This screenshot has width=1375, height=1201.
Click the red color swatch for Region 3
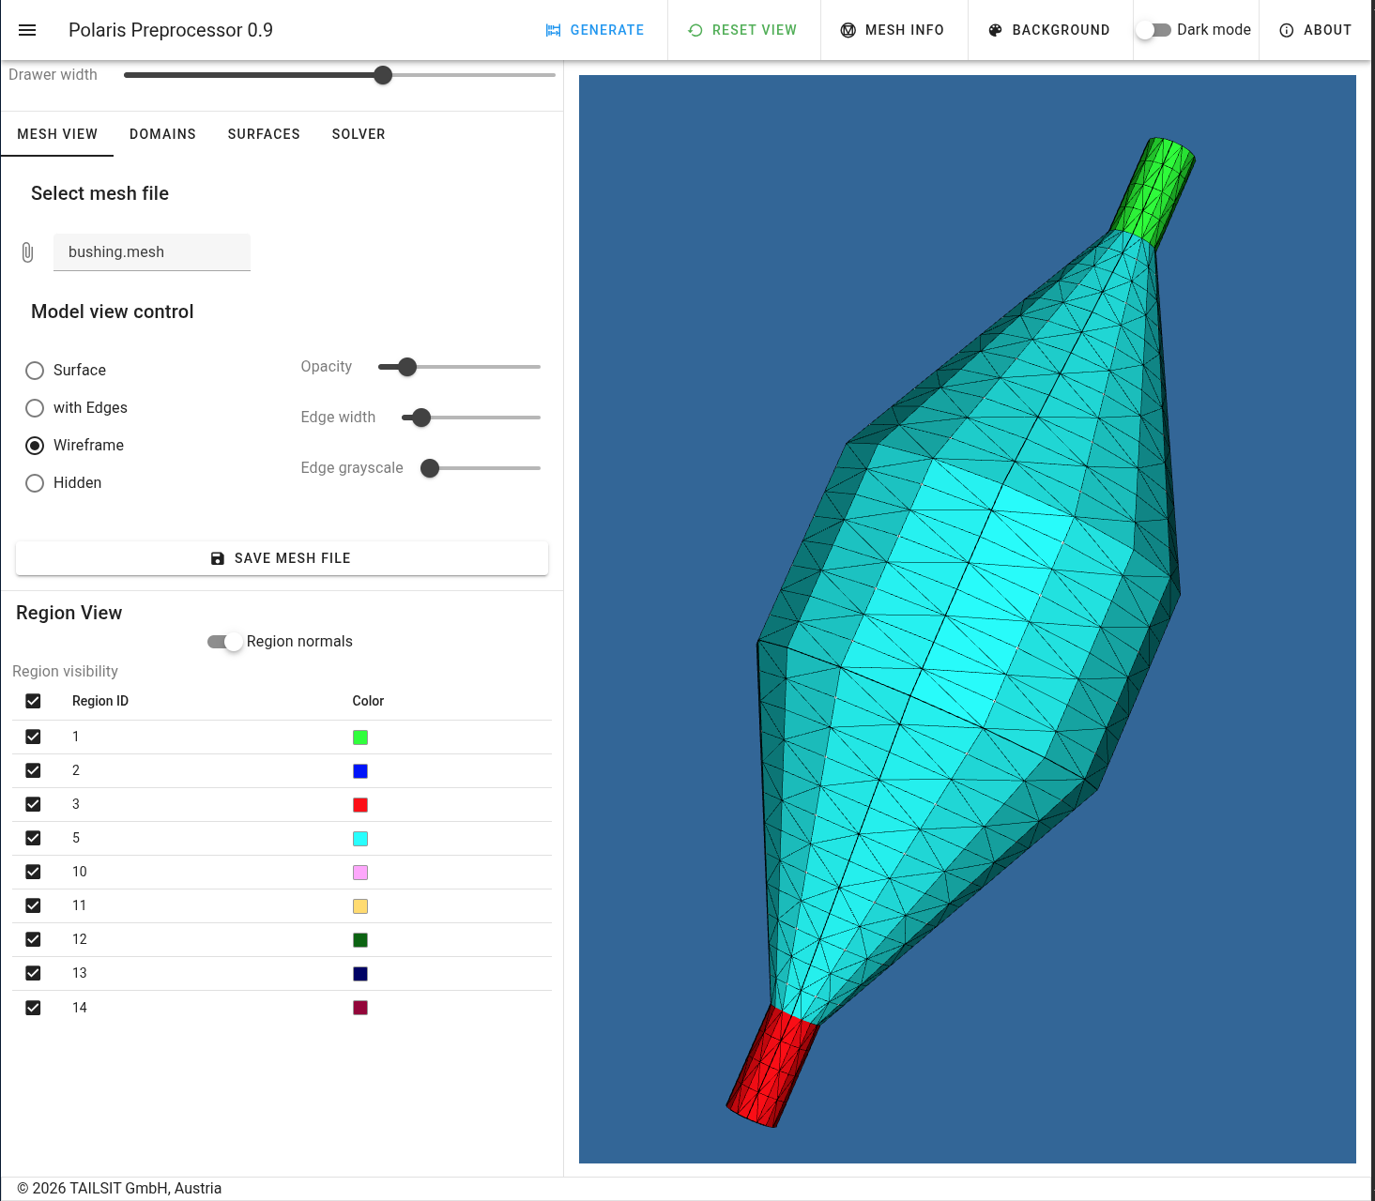click(x=360, y=805)
